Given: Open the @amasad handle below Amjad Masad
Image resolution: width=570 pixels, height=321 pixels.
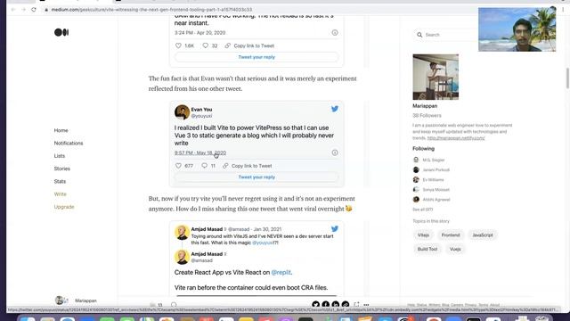Looking at the screenshot, I should click(202, 260).
